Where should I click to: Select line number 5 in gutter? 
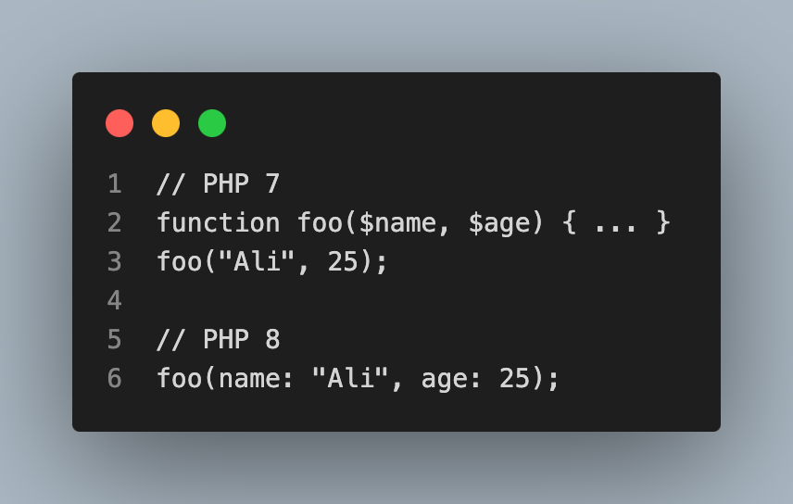114,340
